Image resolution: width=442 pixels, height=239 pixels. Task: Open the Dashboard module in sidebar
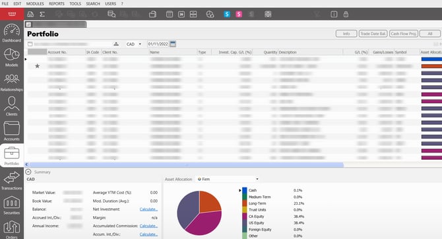(x=12, y=33)
